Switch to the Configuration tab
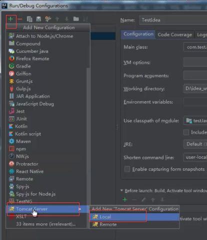Image resolution: width=207 pixels, height=240 pixels. (x=138, y=34)
